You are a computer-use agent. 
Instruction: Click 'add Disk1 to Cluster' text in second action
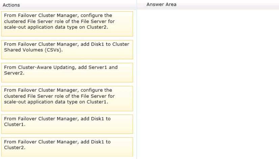pos(105,44)
